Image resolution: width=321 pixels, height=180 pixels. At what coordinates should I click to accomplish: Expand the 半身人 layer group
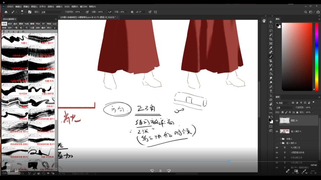pyautogui.click(x=281, y=139)
